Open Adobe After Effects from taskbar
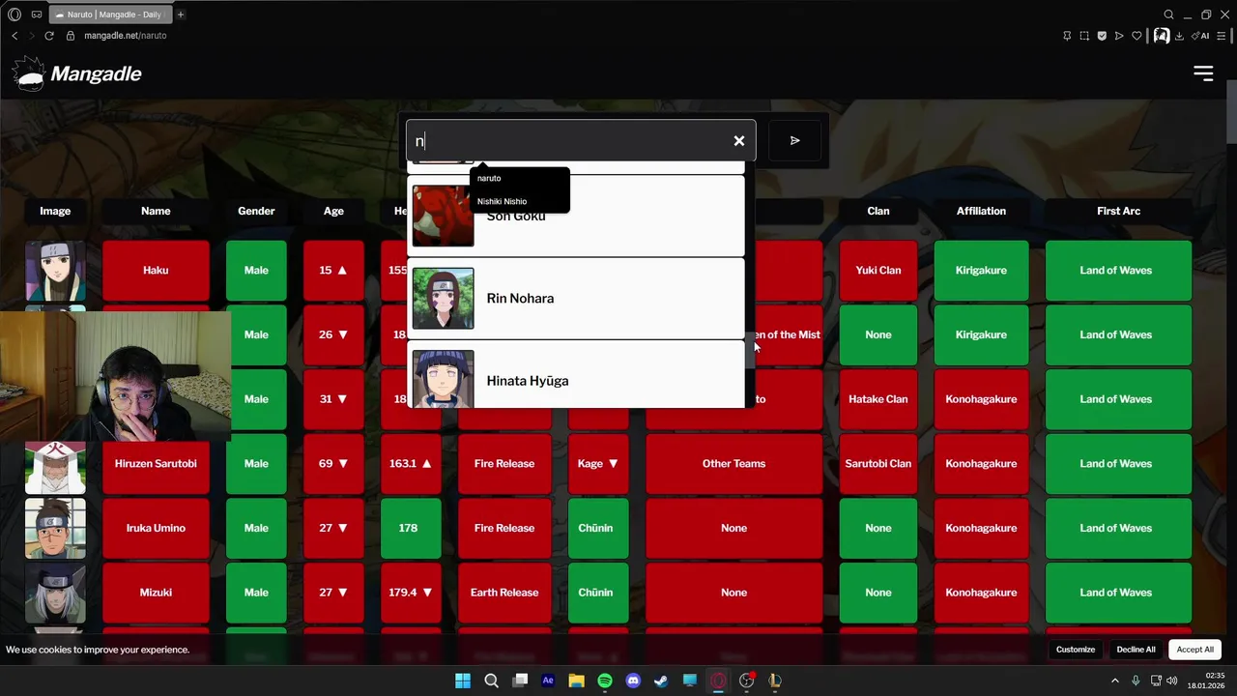The height and width of the screenshot is (696, 1237). point(548,681)
